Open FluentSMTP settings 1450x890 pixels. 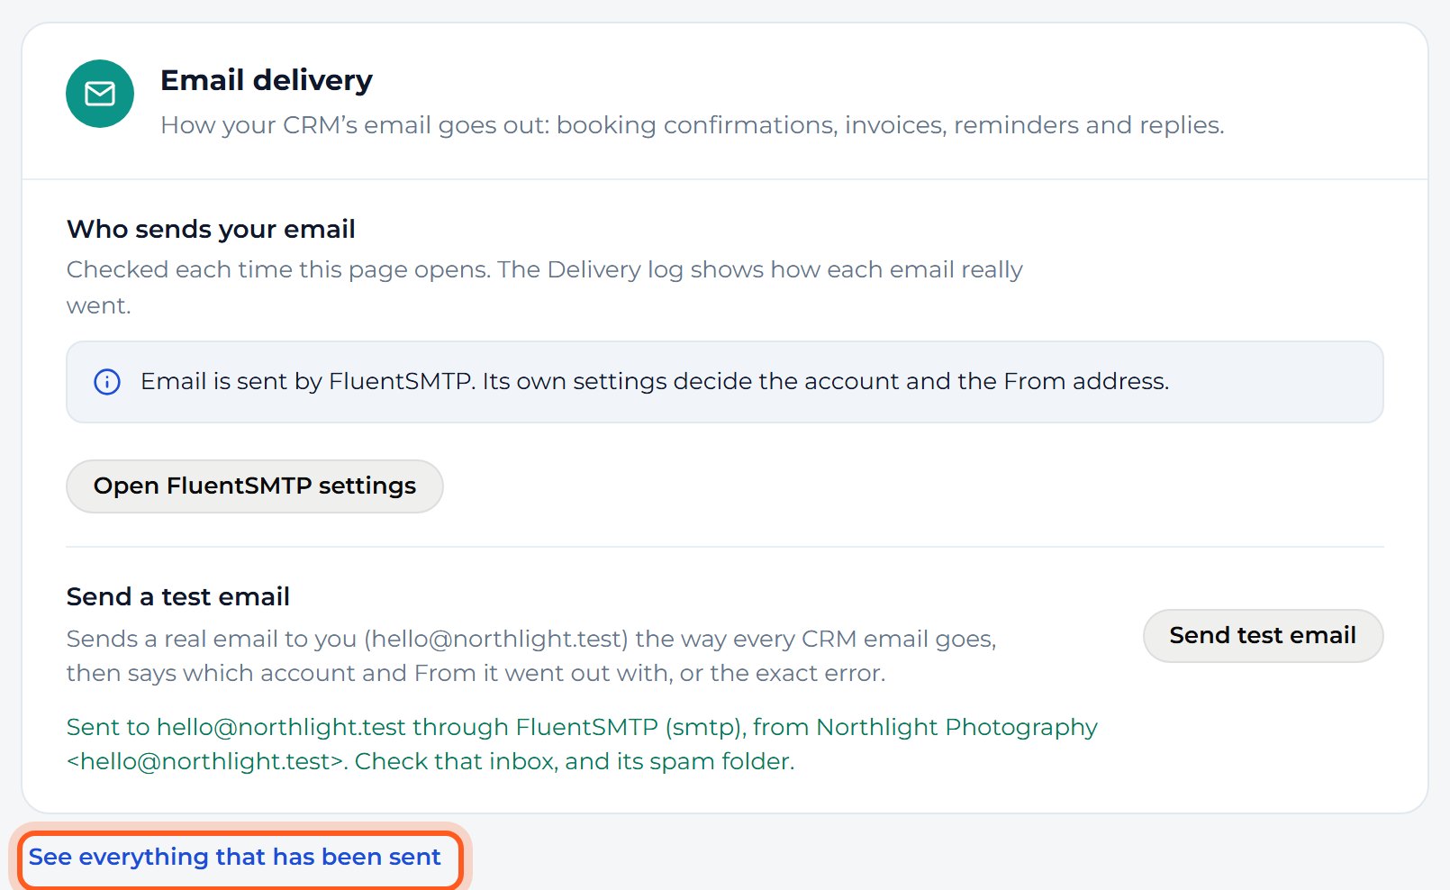255,486
